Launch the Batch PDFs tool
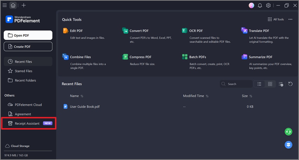 coord(197,57)
